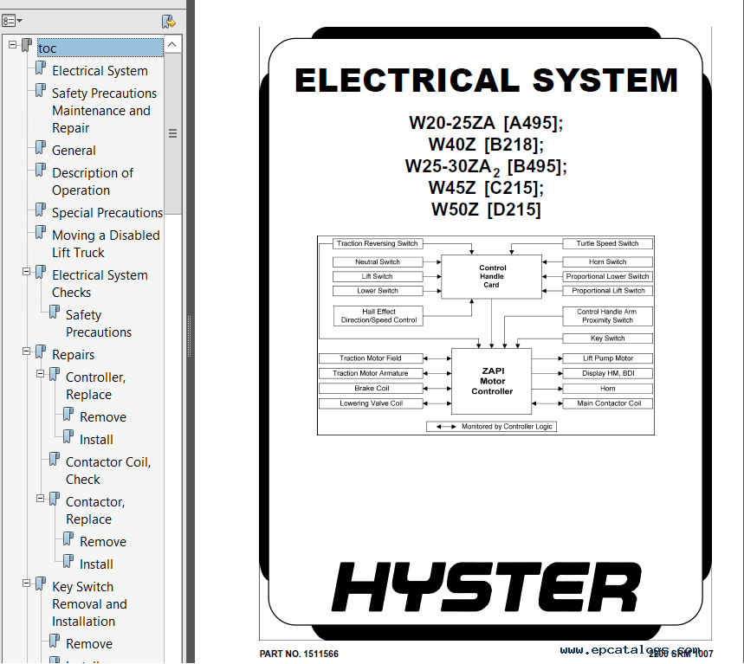Open Safety Precautions under Electrical System Checks
This screenshot has height=664, width=744.
click(x=99, y=324)
